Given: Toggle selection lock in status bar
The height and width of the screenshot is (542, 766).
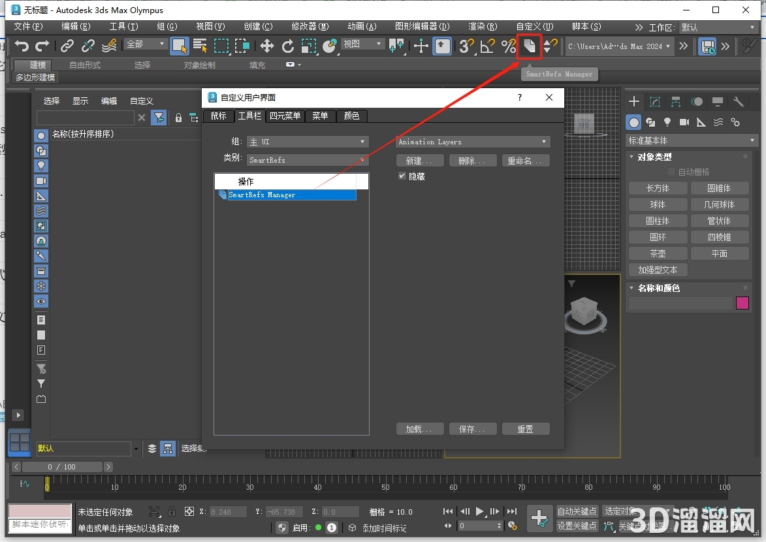Looking at the screenshot, I should click(x=172, y=512).
